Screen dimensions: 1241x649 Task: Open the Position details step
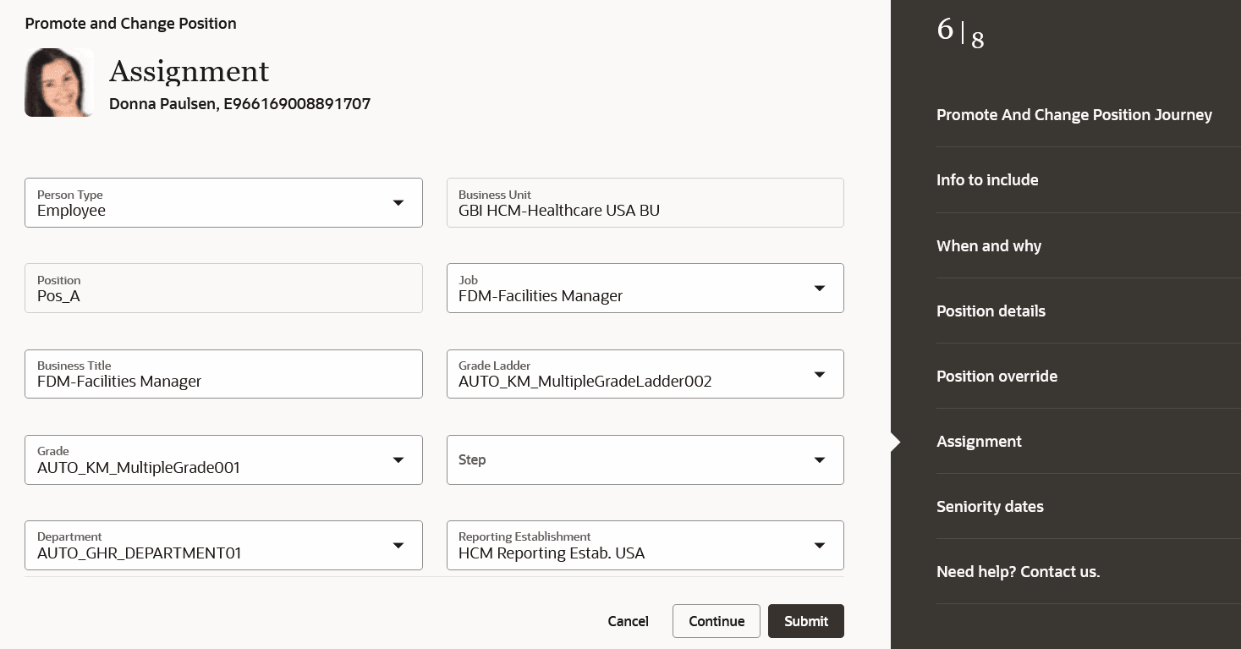coord(991,311)
